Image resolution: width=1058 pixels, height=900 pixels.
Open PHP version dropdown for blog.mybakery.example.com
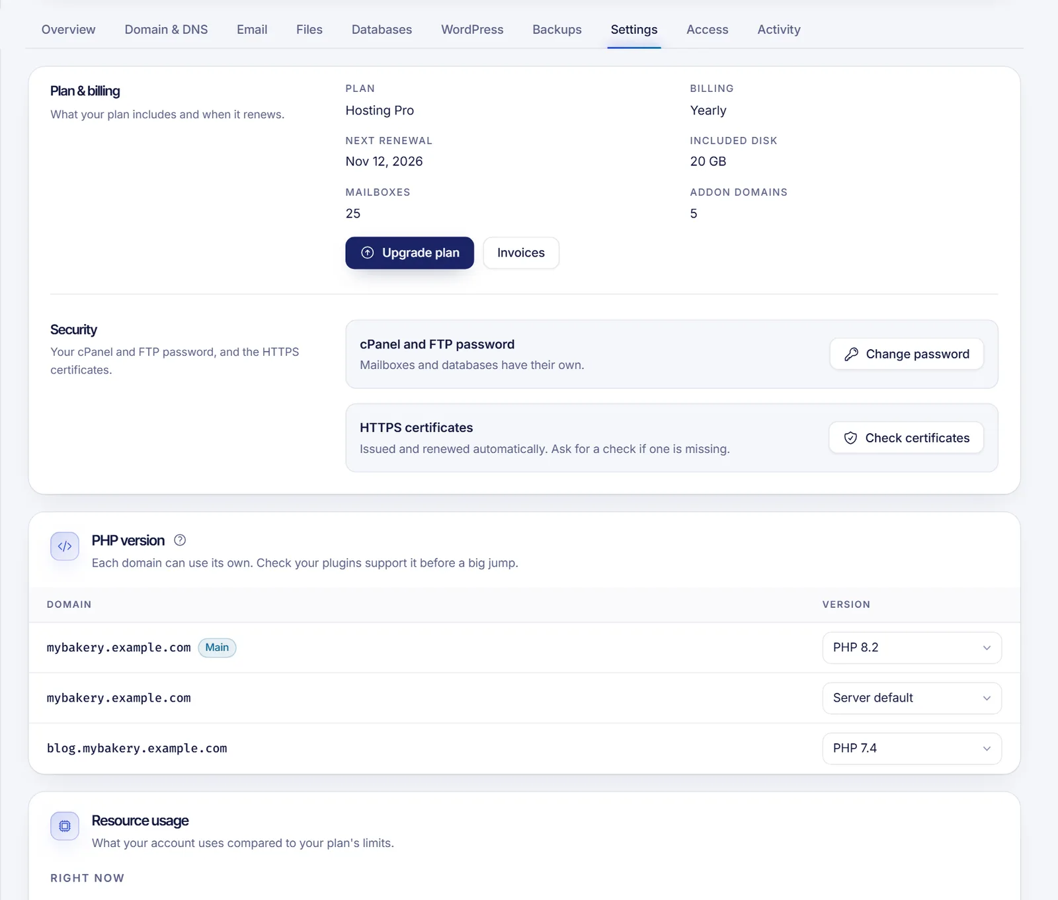(912, 749)
